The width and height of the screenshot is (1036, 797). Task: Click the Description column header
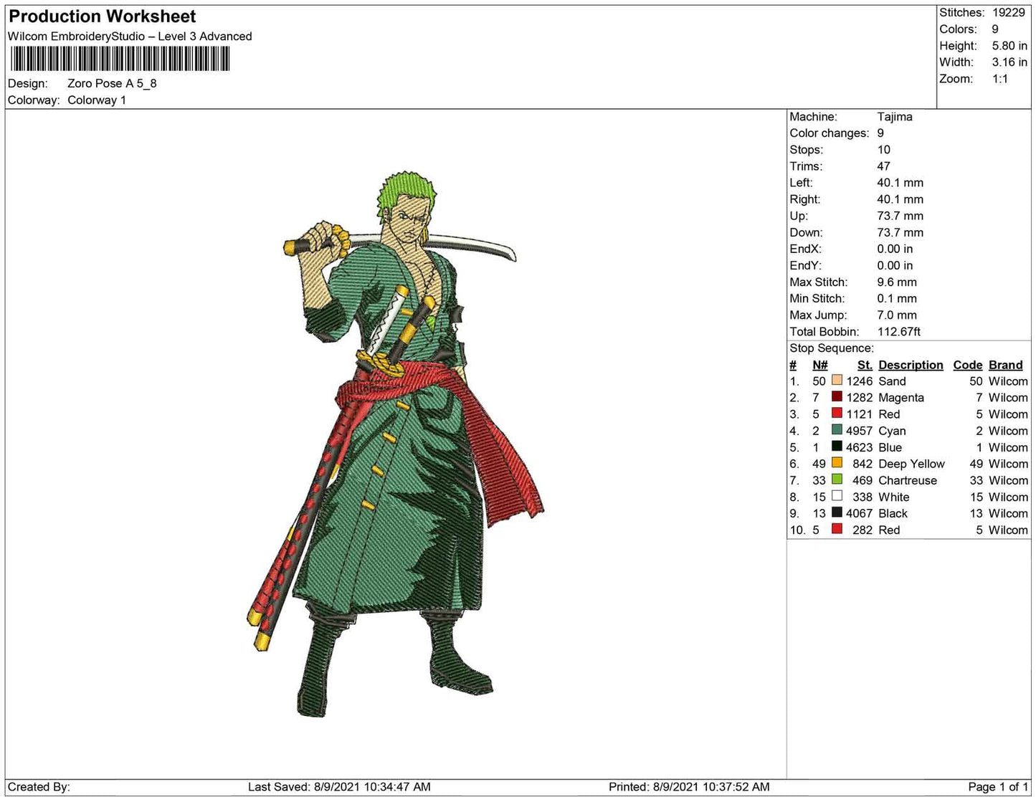910,365
